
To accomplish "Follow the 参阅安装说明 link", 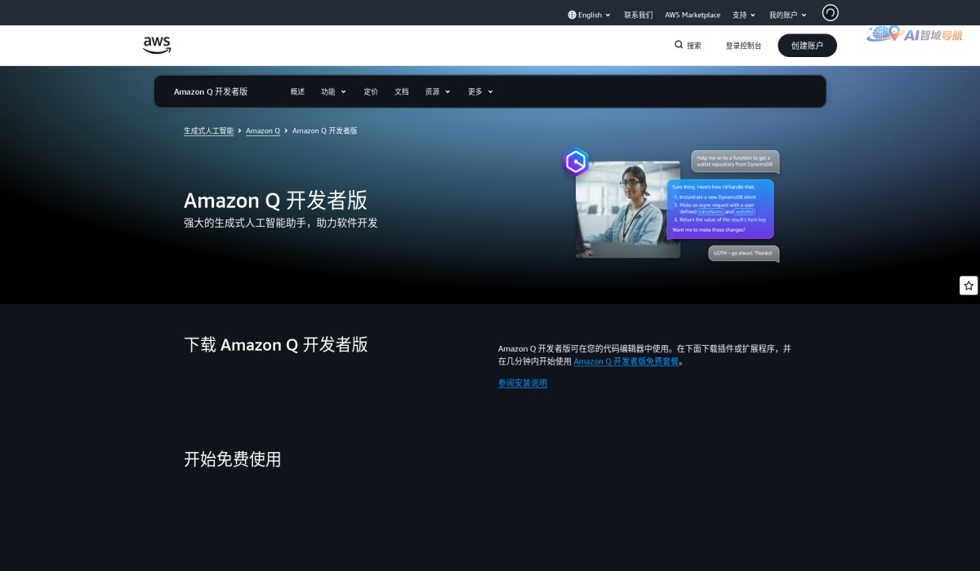I will [x=521, y=383].
